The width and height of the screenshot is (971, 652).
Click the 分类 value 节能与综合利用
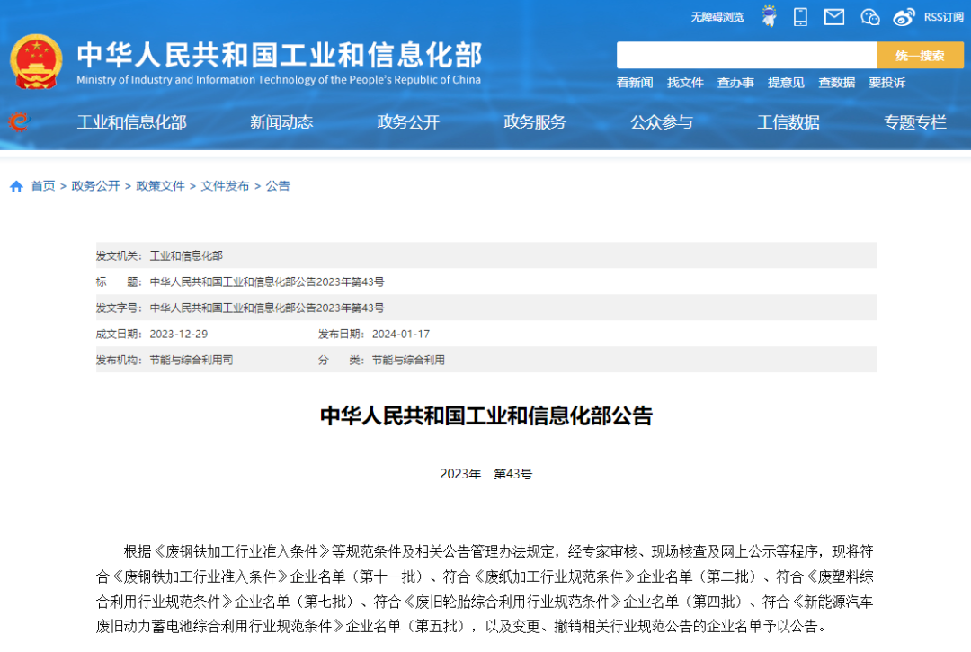408,360
